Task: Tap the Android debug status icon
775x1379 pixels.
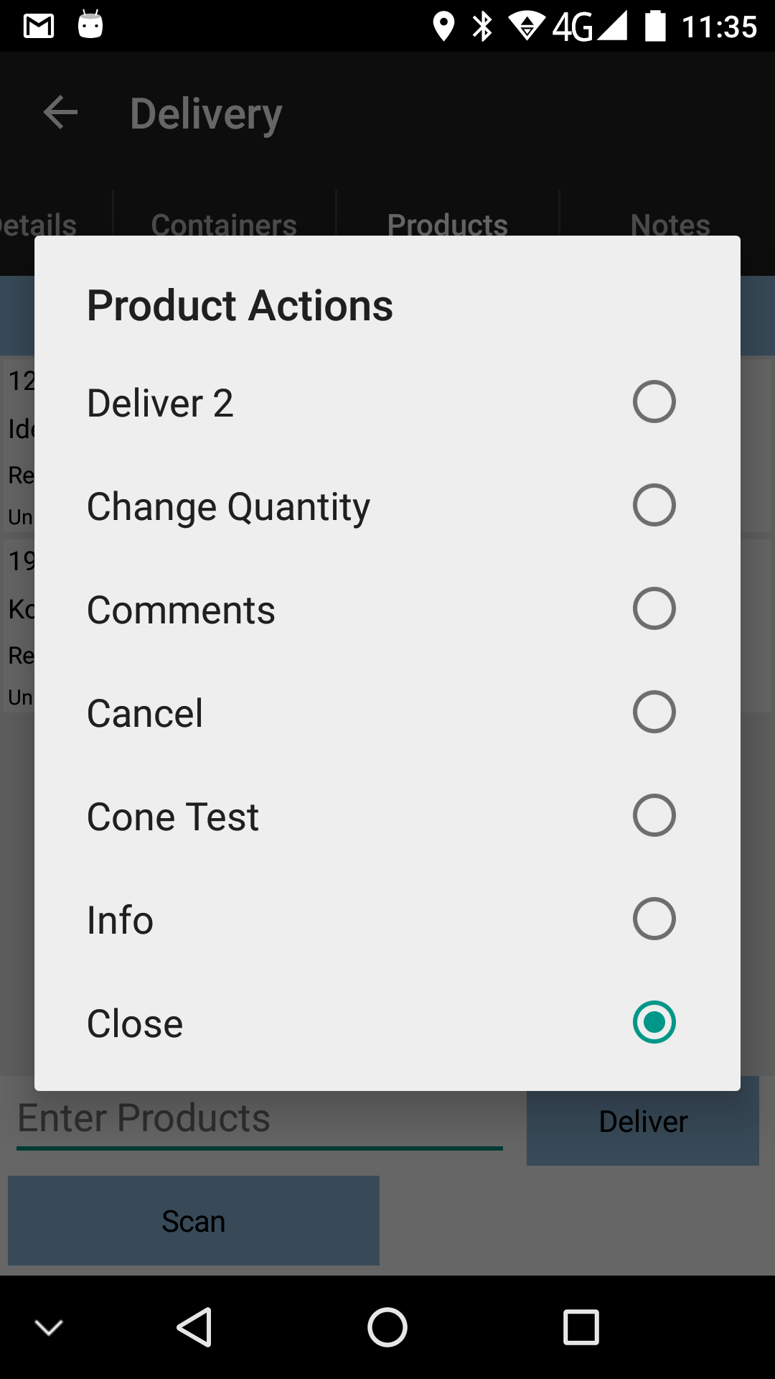Action: pos(90,24)
